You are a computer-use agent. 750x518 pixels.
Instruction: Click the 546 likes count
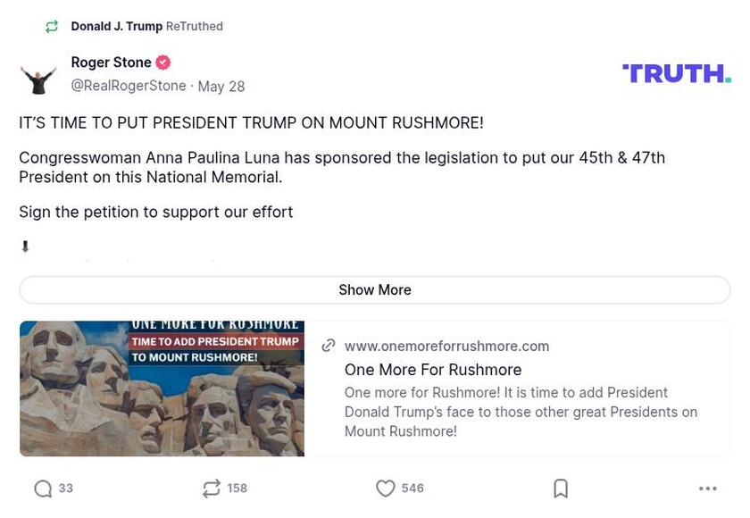pyautogui.click(x=412, y=489)
